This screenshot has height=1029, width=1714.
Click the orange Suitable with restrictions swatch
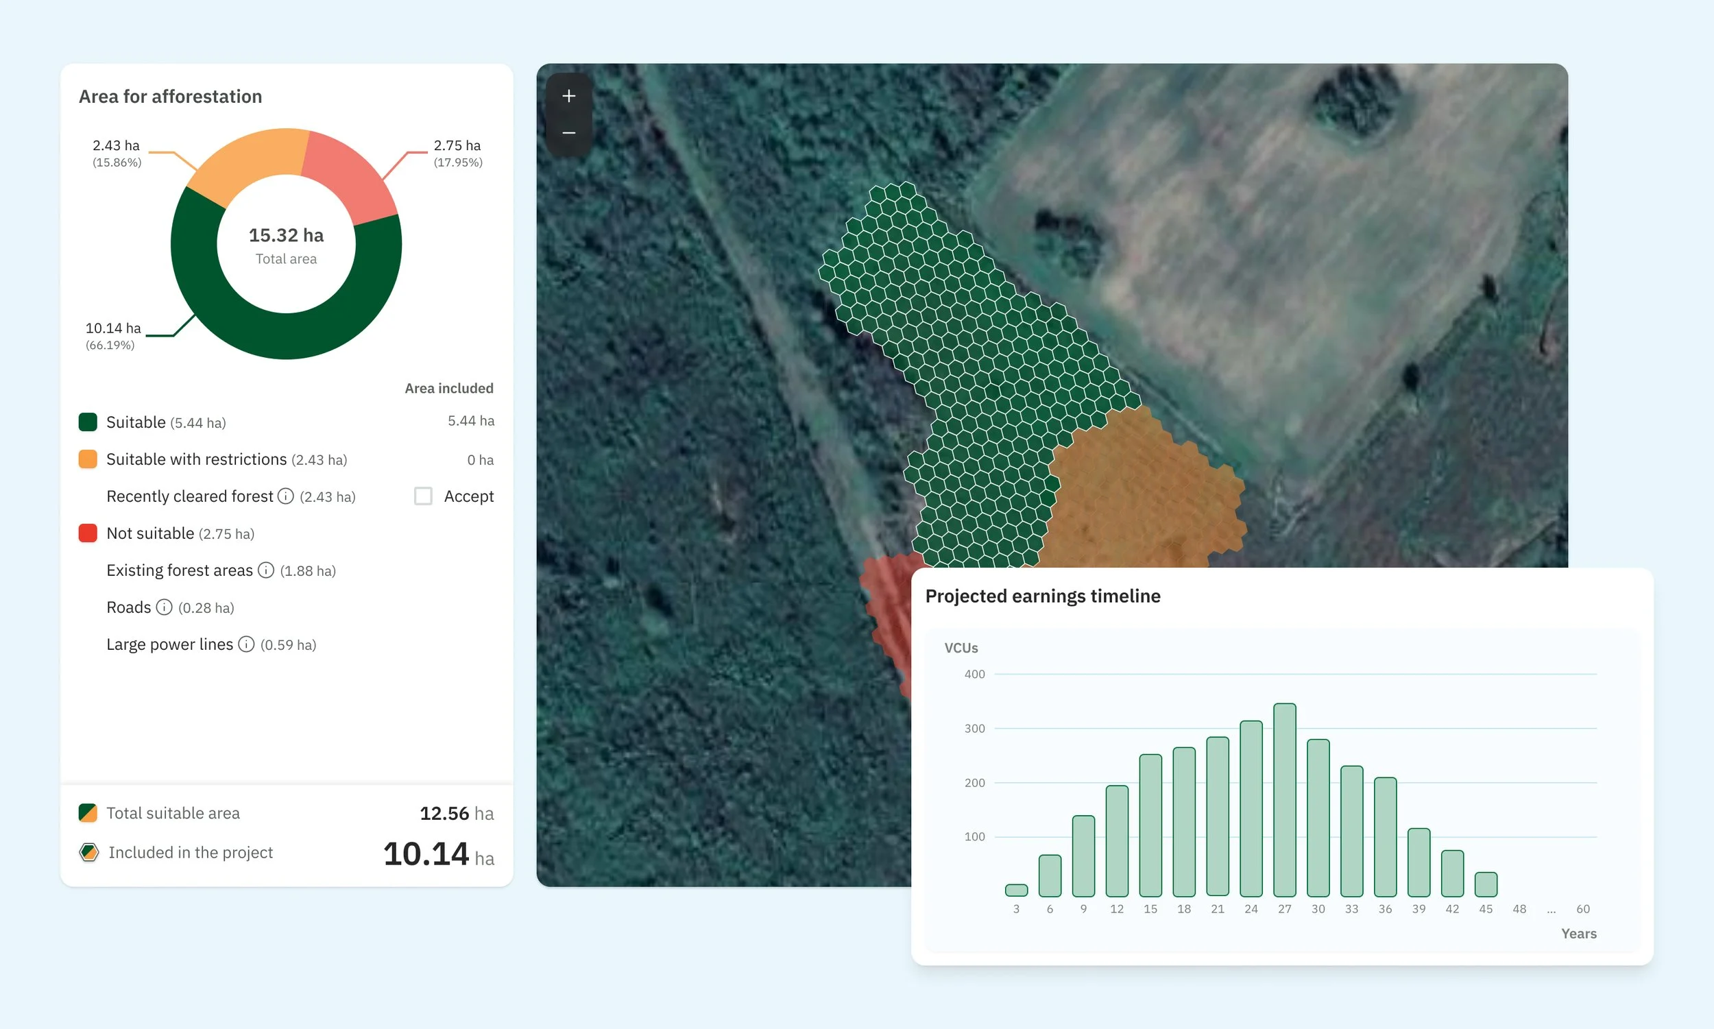click(x=88, y=459)
